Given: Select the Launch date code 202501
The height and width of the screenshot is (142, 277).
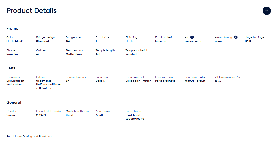Looking at the screenshot, I should pyautogui.click(x=41, y=115).
